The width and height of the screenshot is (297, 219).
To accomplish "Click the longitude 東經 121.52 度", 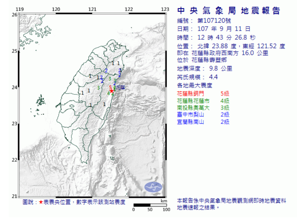I will coord(264,46).
